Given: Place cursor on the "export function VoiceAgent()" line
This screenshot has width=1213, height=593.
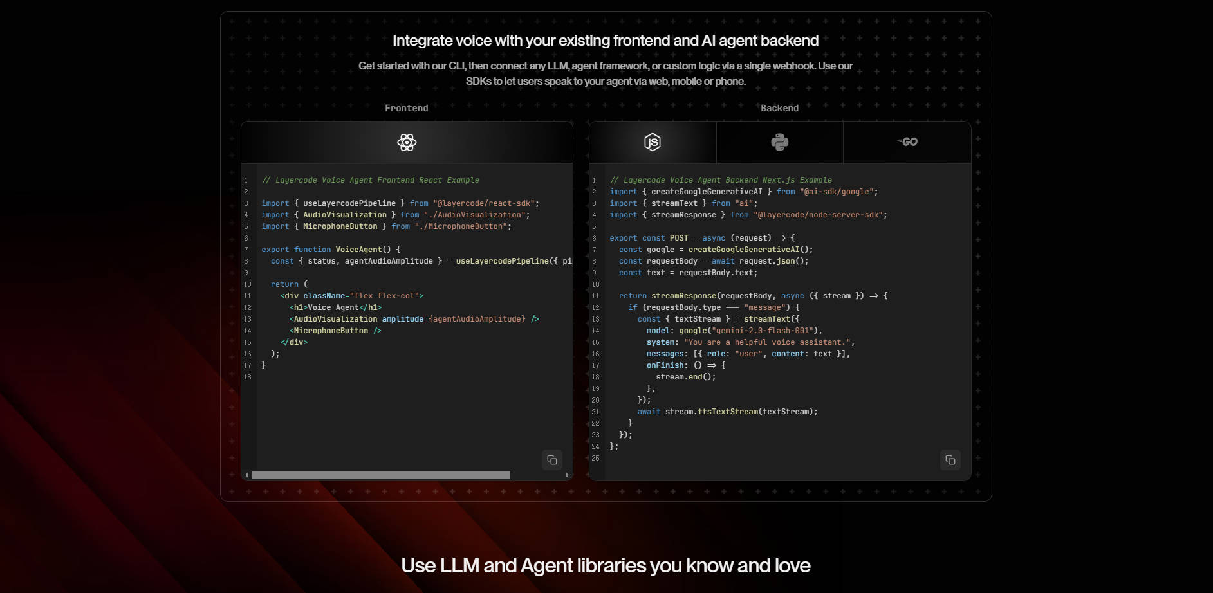Looking at the screenshot, I should coord(331,250).
